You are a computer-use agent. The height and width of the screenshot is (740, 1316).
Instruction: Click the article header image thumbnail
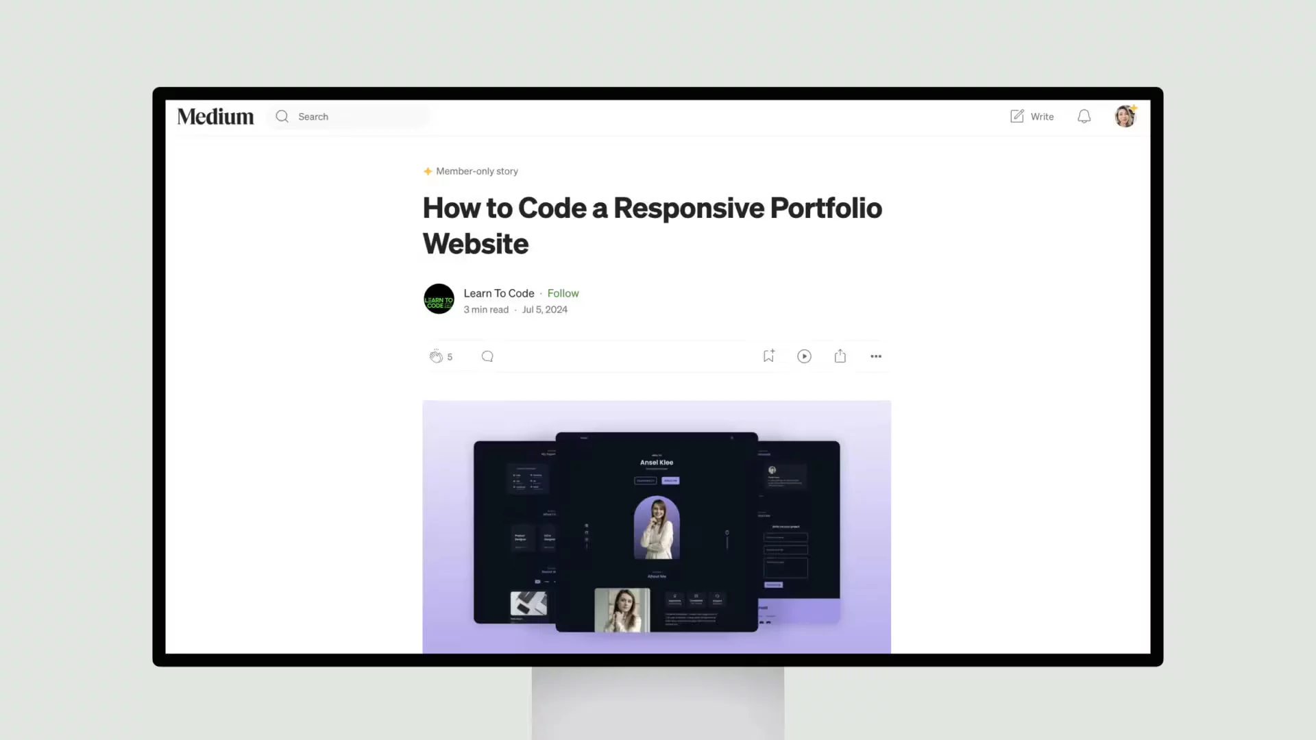click(x=657, y=527)
